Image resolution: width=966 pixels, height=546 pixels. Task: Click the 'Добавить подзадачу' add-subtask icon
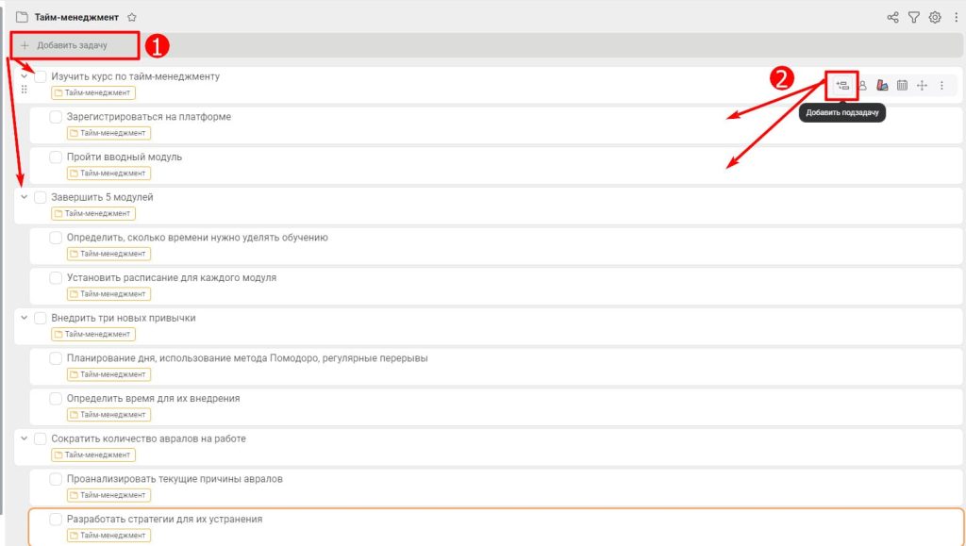pos(842,86)
